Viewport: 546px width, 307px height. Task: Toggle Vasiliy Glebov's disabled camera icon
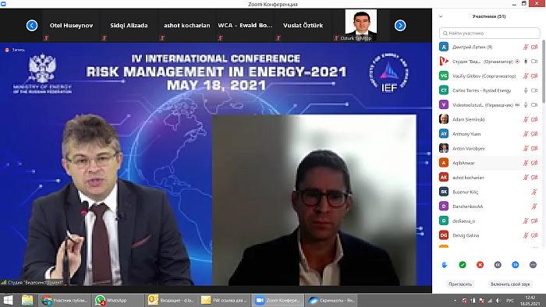[534, 76]
